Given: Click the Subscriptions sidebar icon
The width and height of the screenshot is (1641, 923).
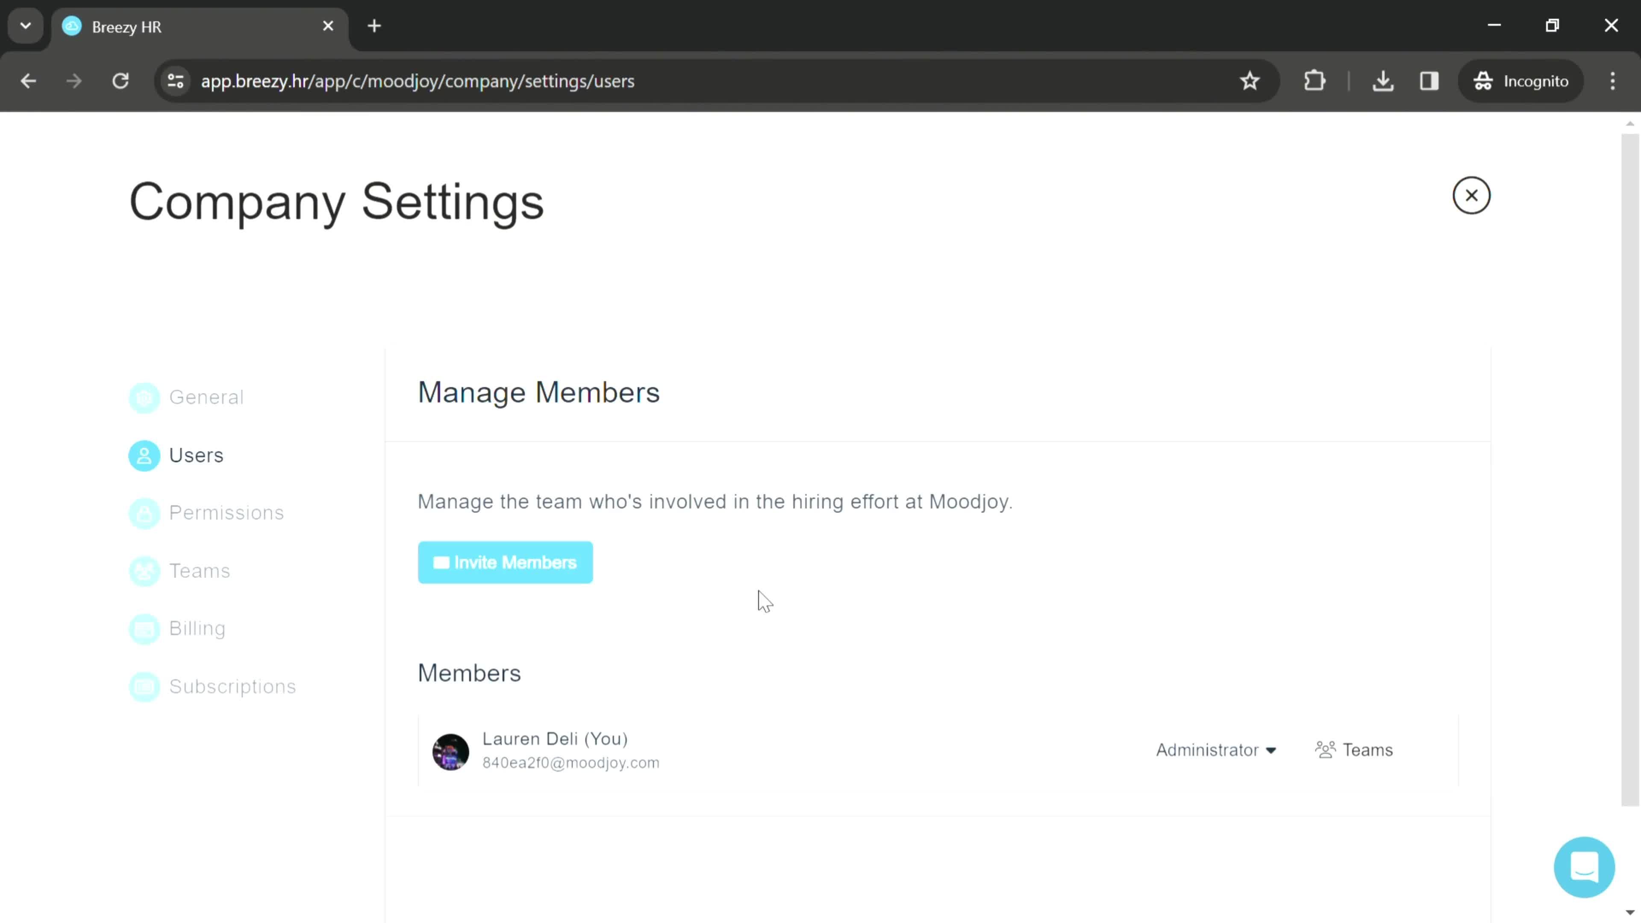Looking at the screenshot, I should [x=144, y=685].
